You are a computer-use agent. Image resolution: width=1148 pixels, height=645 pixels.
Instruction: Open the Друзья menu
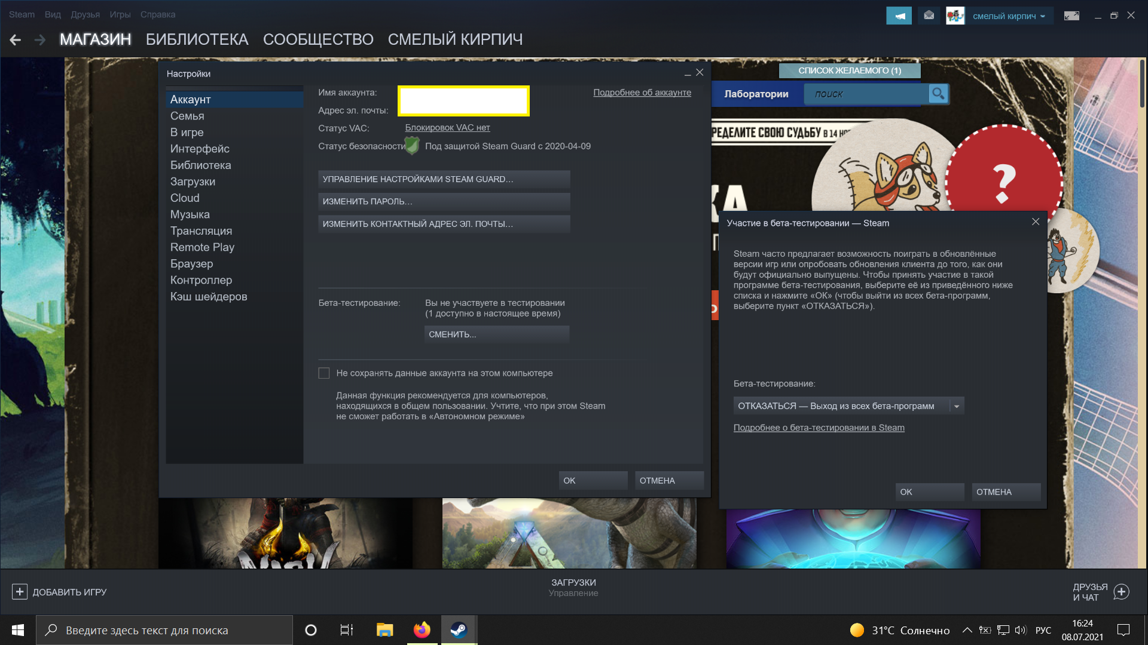85,14
